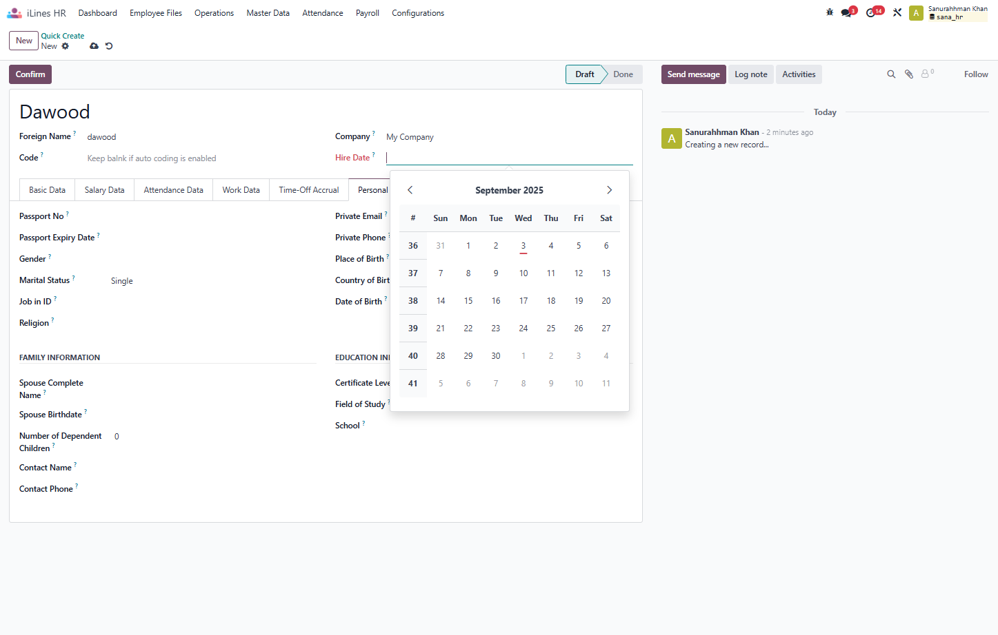Viewport: 998px width, 635px height.
Task: Open the conversations icon with badge 3
Action: click(848, 12)
